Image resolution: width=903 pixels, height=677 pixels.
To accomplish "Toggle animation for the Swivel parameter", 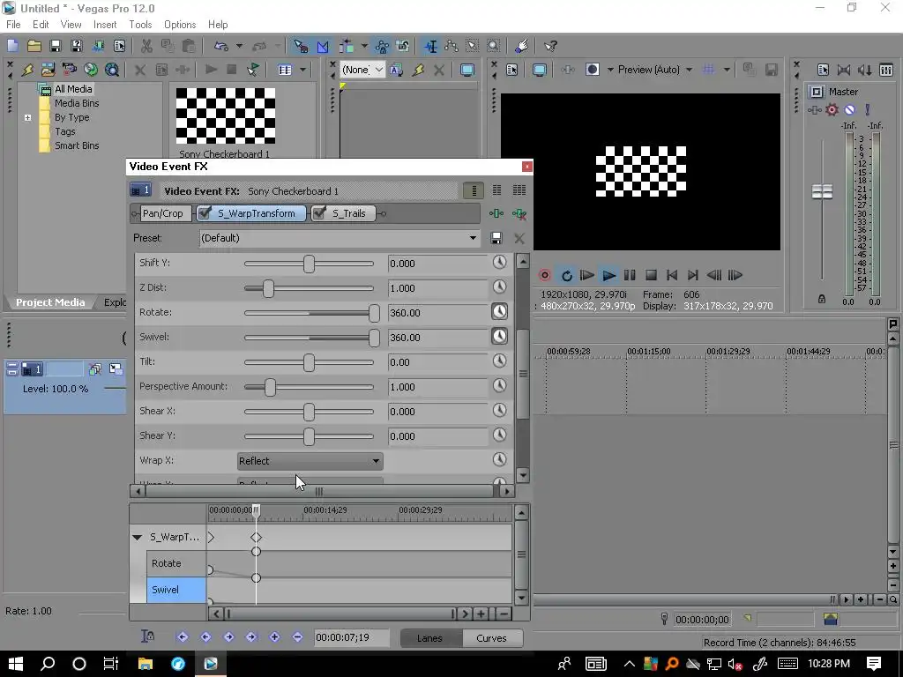I will click(x=499, y=336).
